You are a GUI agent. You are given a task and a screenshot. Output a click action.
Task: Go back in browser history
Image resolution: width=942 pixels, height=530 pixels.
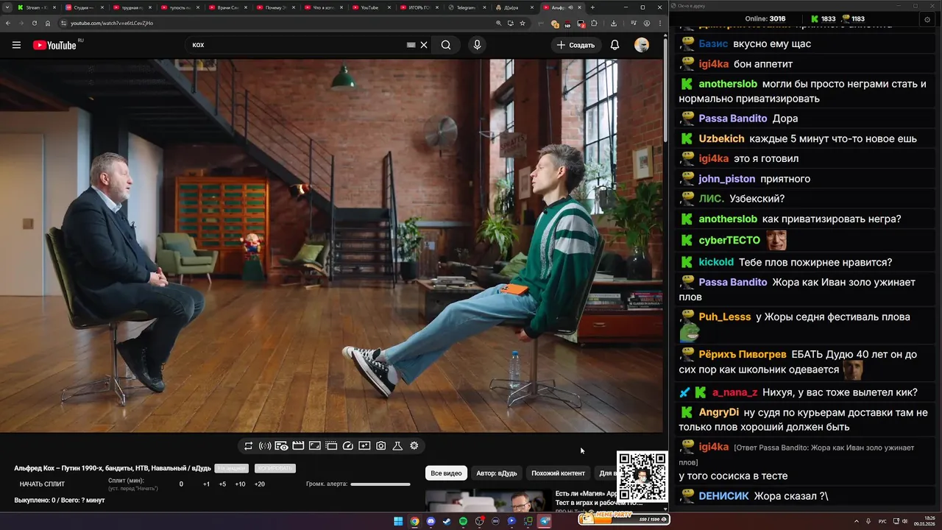tap(8, 23)
